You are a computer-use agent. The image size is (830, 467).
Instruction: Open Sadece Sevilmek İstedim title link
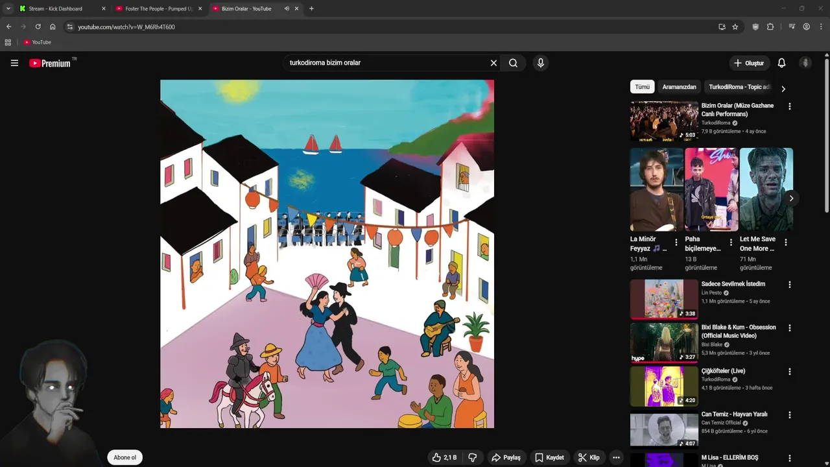click(733, 284)
